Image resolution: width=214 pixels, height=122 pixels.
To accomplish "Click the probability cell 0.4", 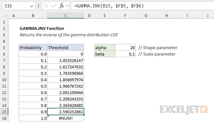I will coord(33,80).
